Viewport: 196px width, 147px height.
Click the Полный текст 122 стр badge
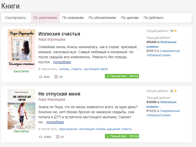pyautogui.click(x=122, y=136)
